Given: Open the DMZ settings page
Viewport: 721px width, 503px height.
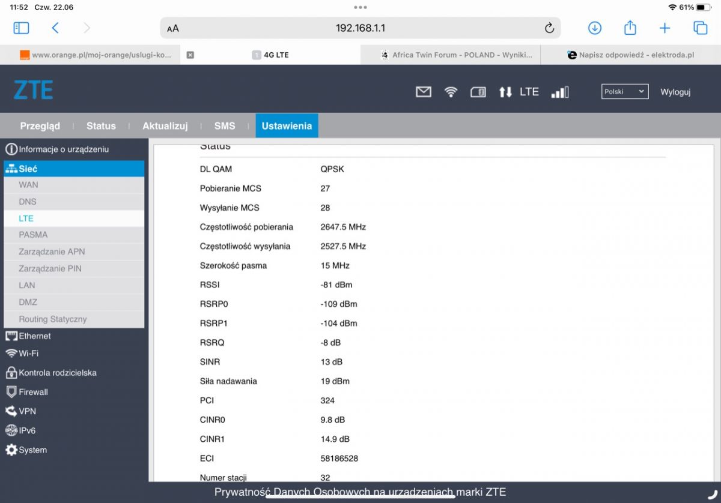Looking at the screenshot, I should (74, 302).
